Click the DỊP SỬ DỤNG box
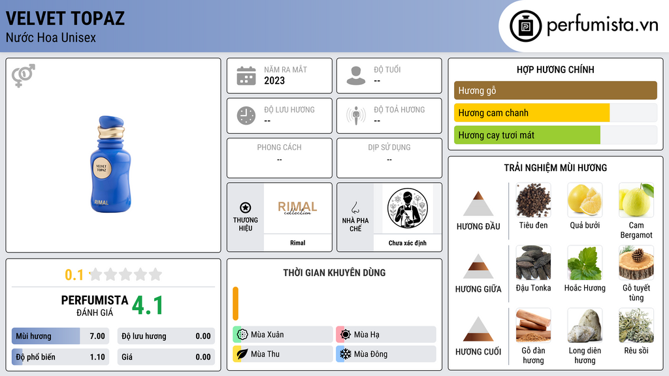 389,158
